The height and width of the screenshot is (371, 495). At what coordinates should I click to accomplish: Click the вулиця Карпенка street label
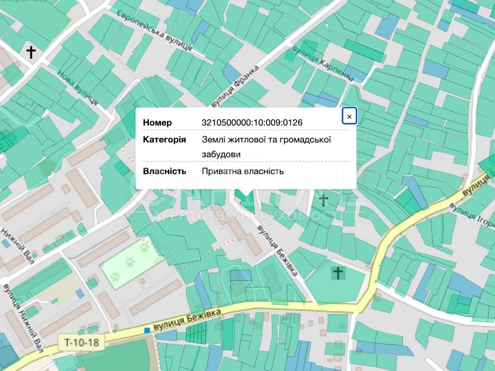(323, 63)
